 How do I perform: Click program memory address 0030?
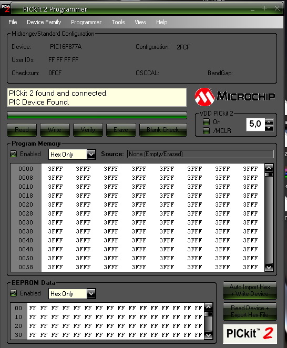[x=26, y=222]
